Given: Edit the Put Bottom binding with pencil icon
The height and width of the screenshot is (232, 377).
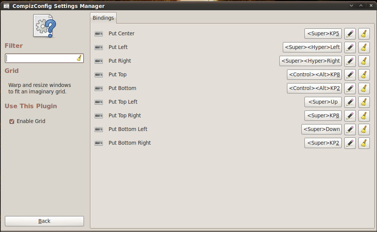Looking at the screenshot, I should 350,88.
